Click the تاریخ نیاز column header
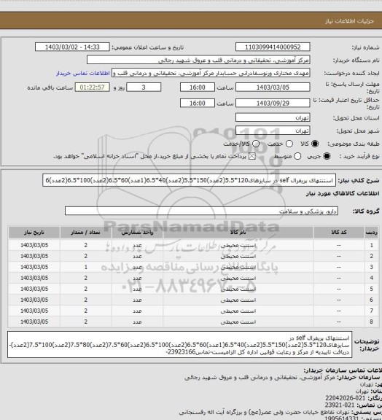Viewport: 382px width, 420px height. click(34, 233)
